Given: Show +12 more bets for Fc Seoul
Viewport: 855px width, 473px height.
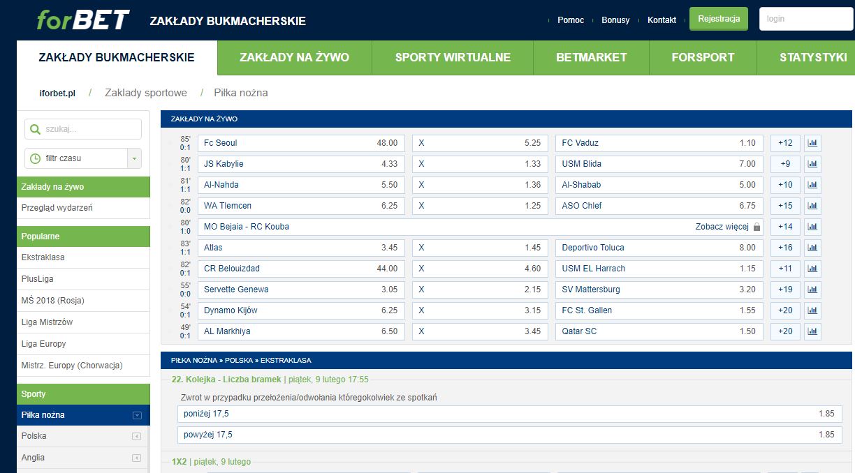Looking at the screenshot, I should pyautogui.click(x=785, y=143).
